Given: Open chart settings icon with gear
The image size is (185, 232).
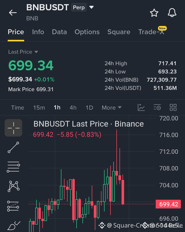Looking at the screenshot, I should pyautogui.click(x=157, y=108).
